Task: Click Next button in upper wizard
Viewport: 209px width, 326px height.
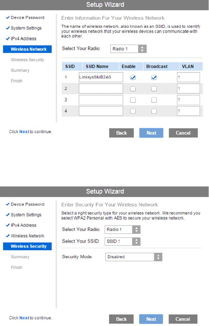Action: [151, 133]
